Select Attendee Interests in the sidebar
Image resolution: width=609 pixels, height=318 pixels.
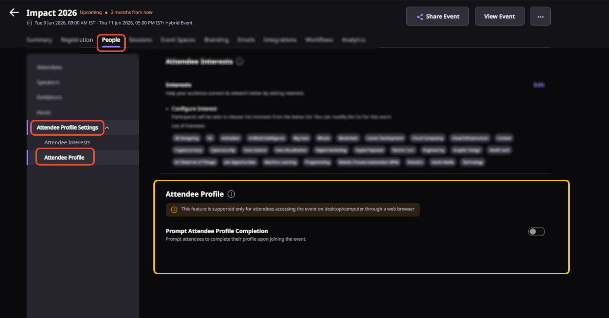pos(67,142)
